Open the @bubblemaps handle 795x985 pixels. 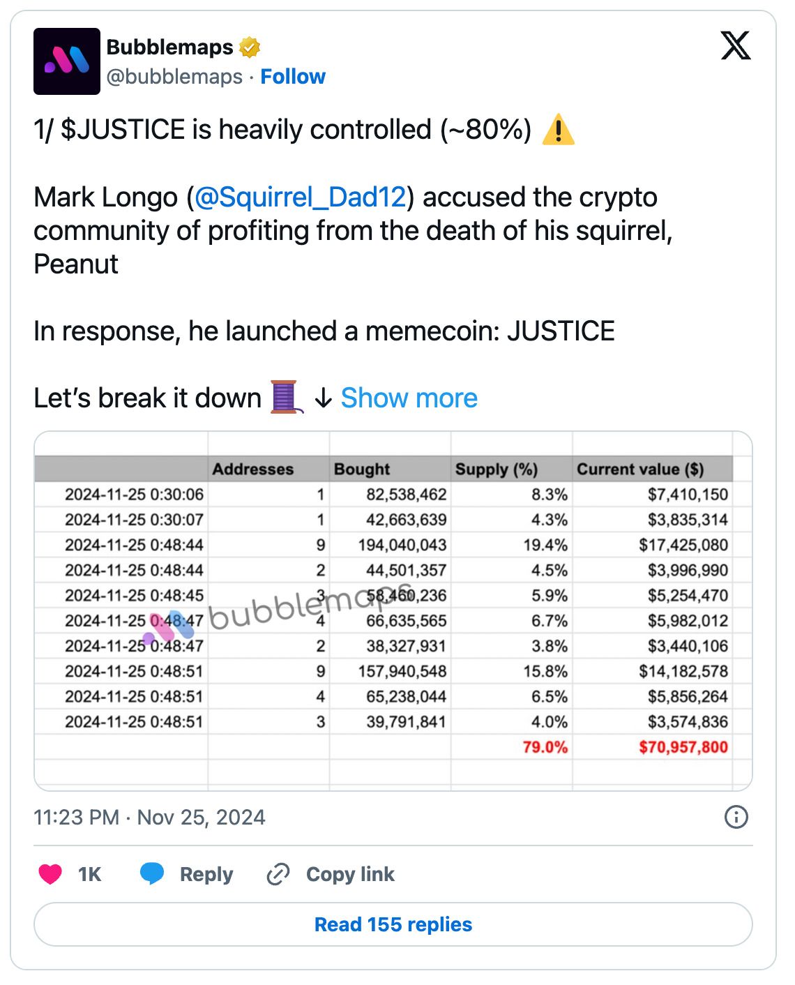coord(174,77)
